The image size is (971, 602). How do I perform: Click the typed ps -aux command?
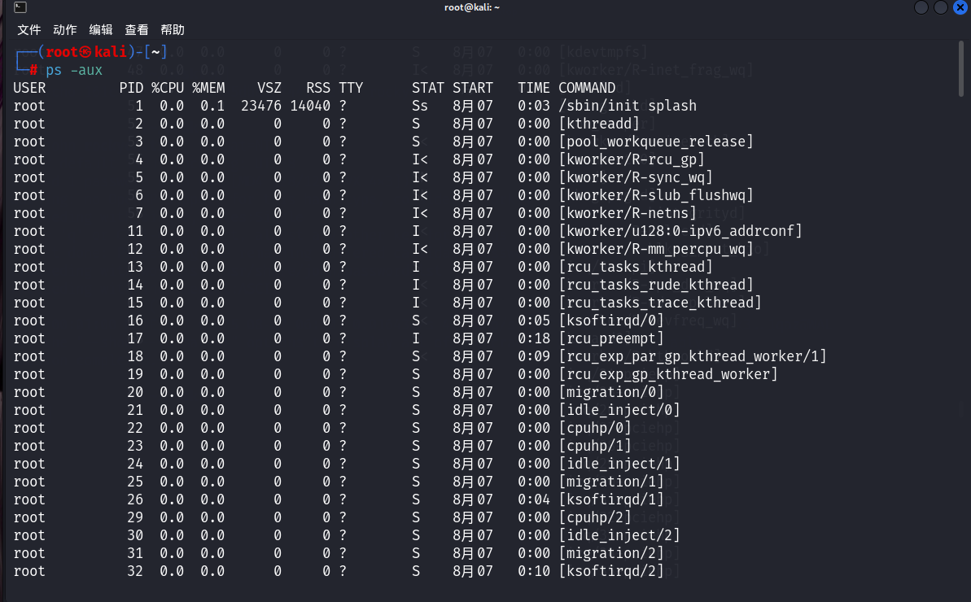[74, 70]
